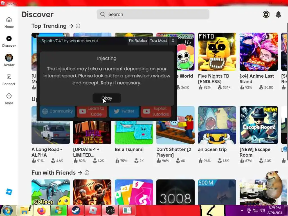Open the JJSploit Twitter button

coord(124,111)
